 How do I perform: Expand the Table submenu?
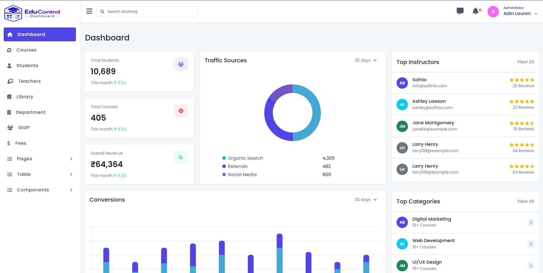coord(40,174)
